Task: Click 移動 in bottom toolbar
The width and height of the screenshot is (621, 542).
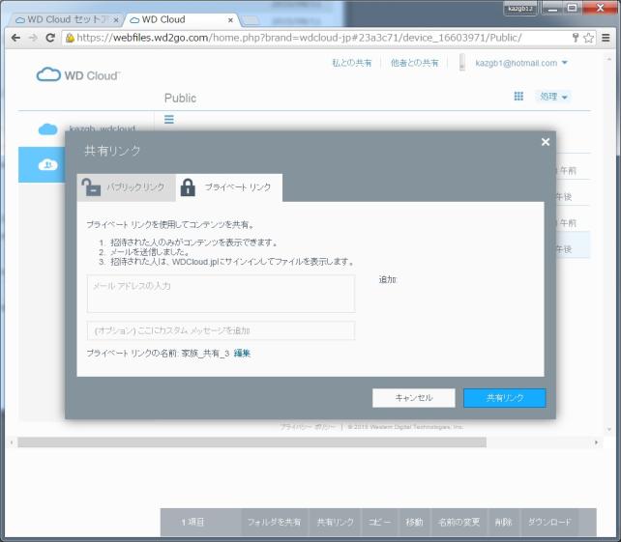Action: pyautogui.click(x=414, y=523)
